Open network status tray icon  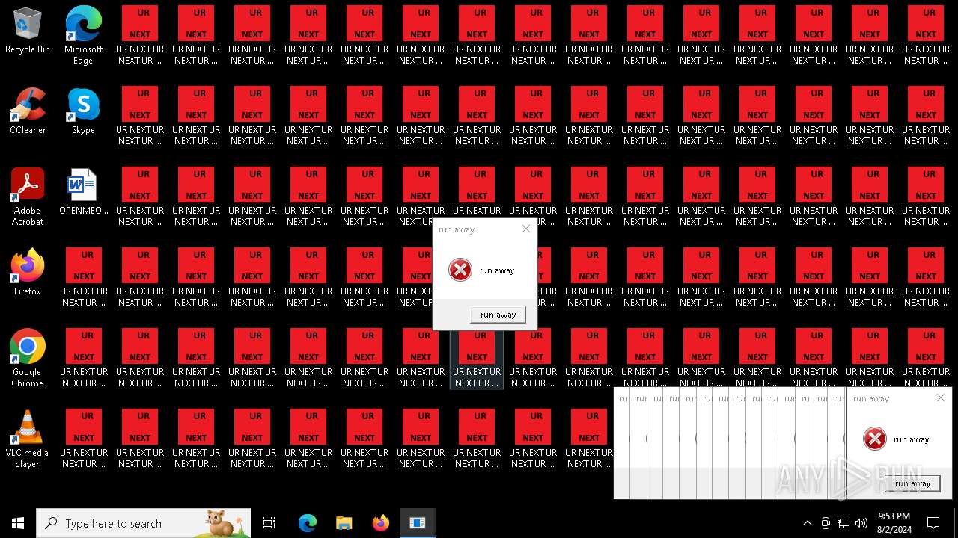click(x=843, y=523)
